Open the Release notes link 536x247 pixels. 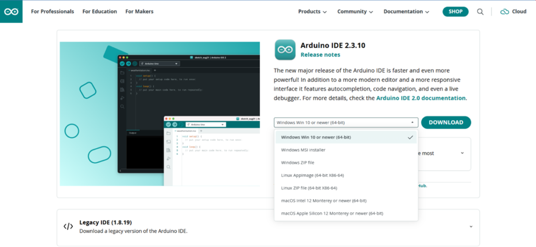click(x=320, y=54)
